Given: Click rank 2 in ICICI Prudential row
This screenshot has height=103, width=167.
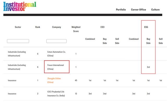Looking at the screenshot, I should 38,94.
